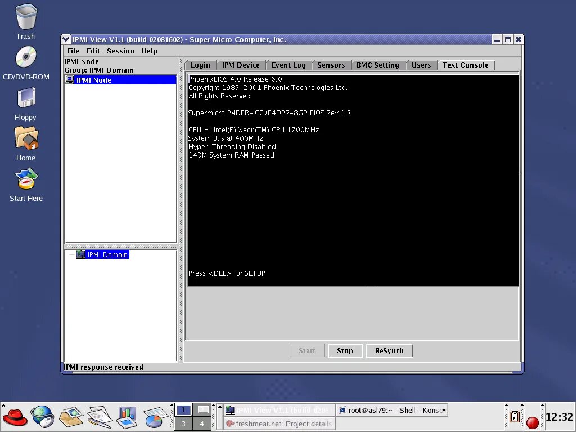Click the IPMI View taskbar entry
This screenshot has width=576, height=432.
point(280,410)
